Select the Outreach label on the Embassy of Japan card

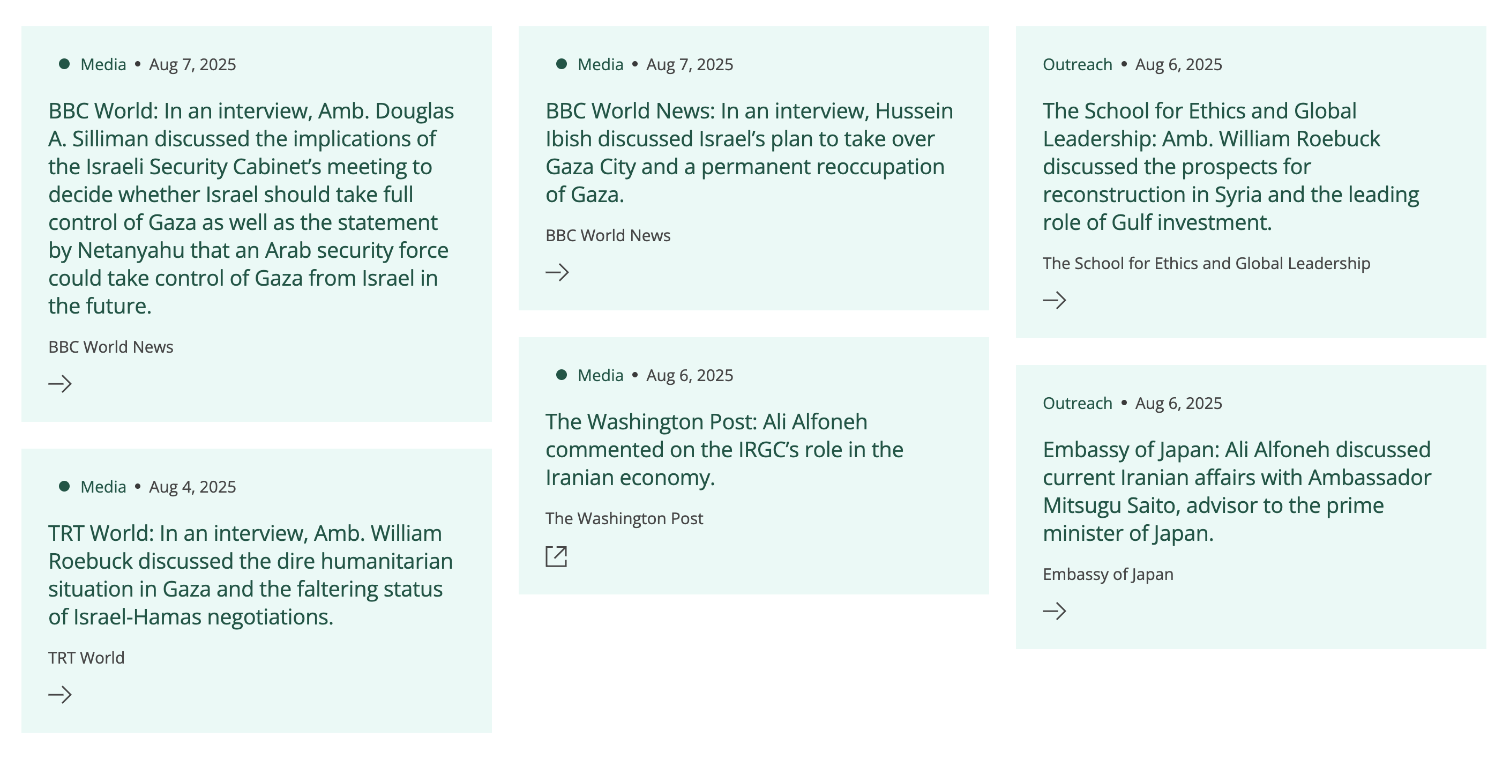point(1078,404)
